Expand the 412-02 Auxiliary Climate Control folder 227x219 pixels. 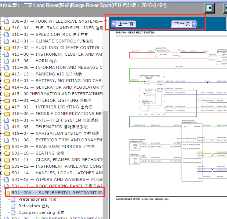(x=1, y=48)
